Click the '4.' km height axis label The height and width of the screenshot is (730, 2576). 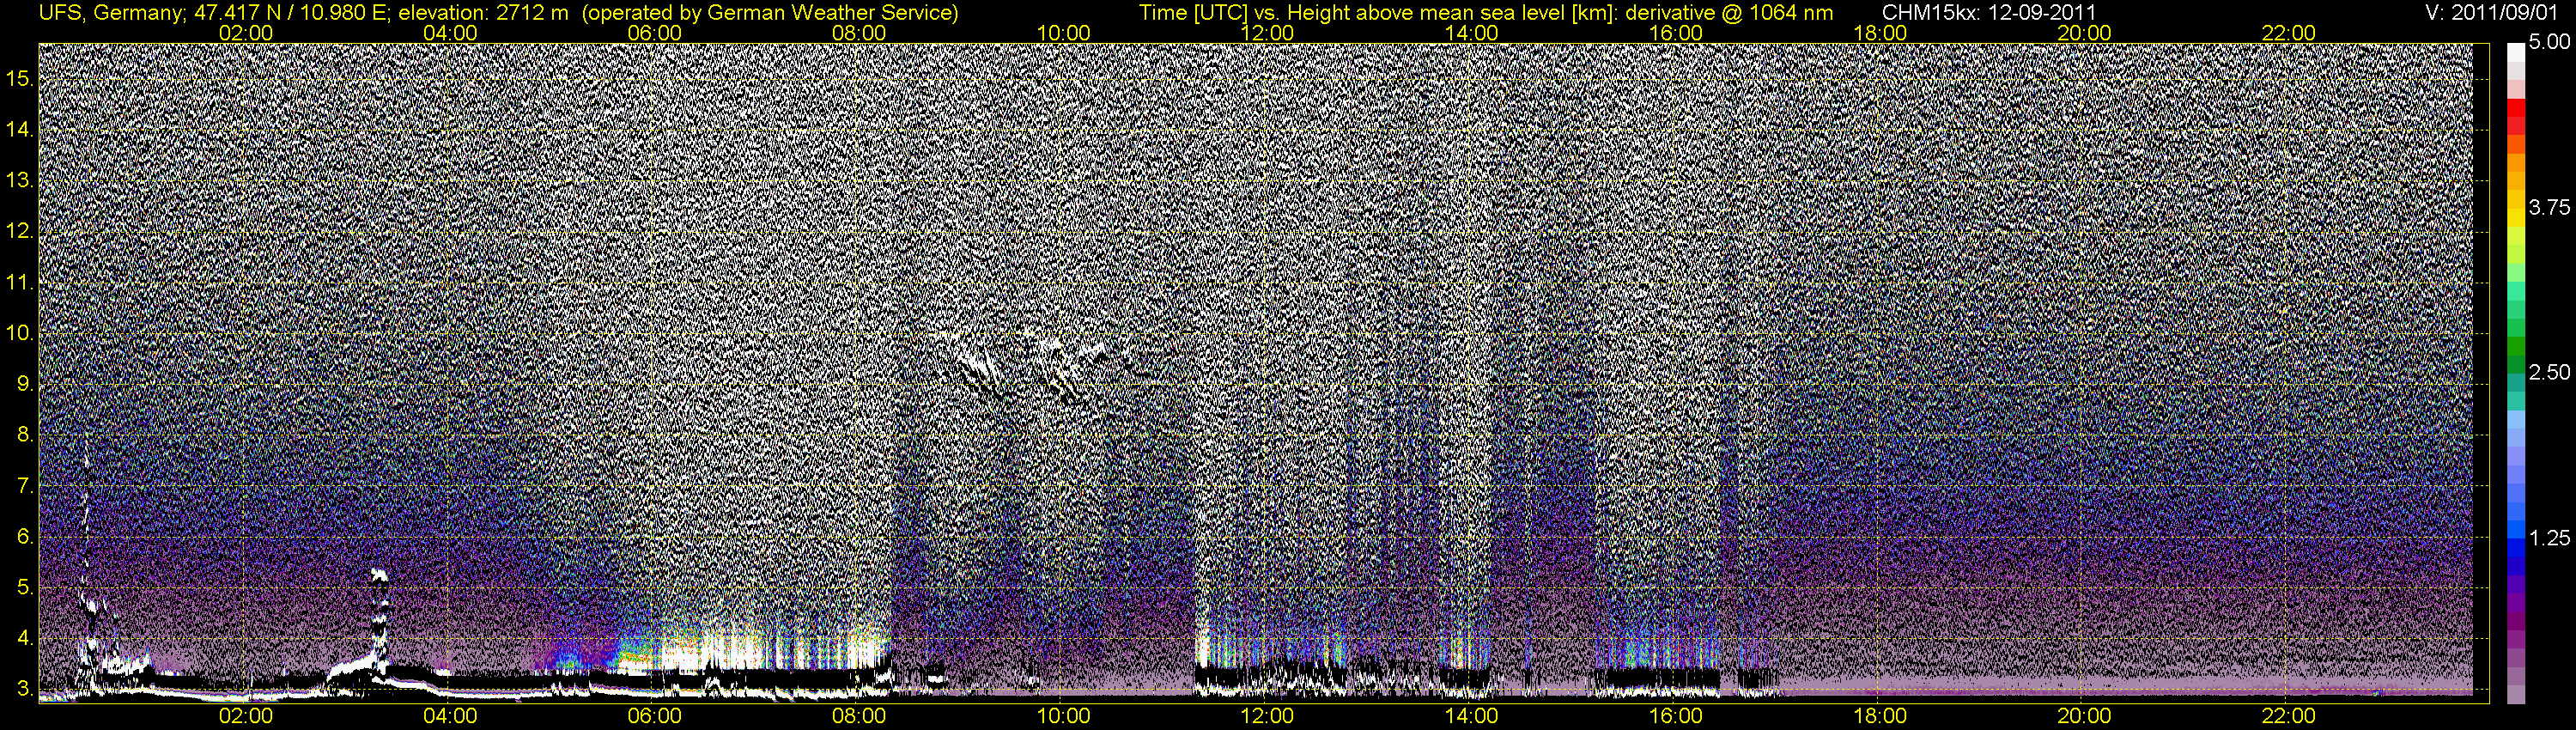24,638
